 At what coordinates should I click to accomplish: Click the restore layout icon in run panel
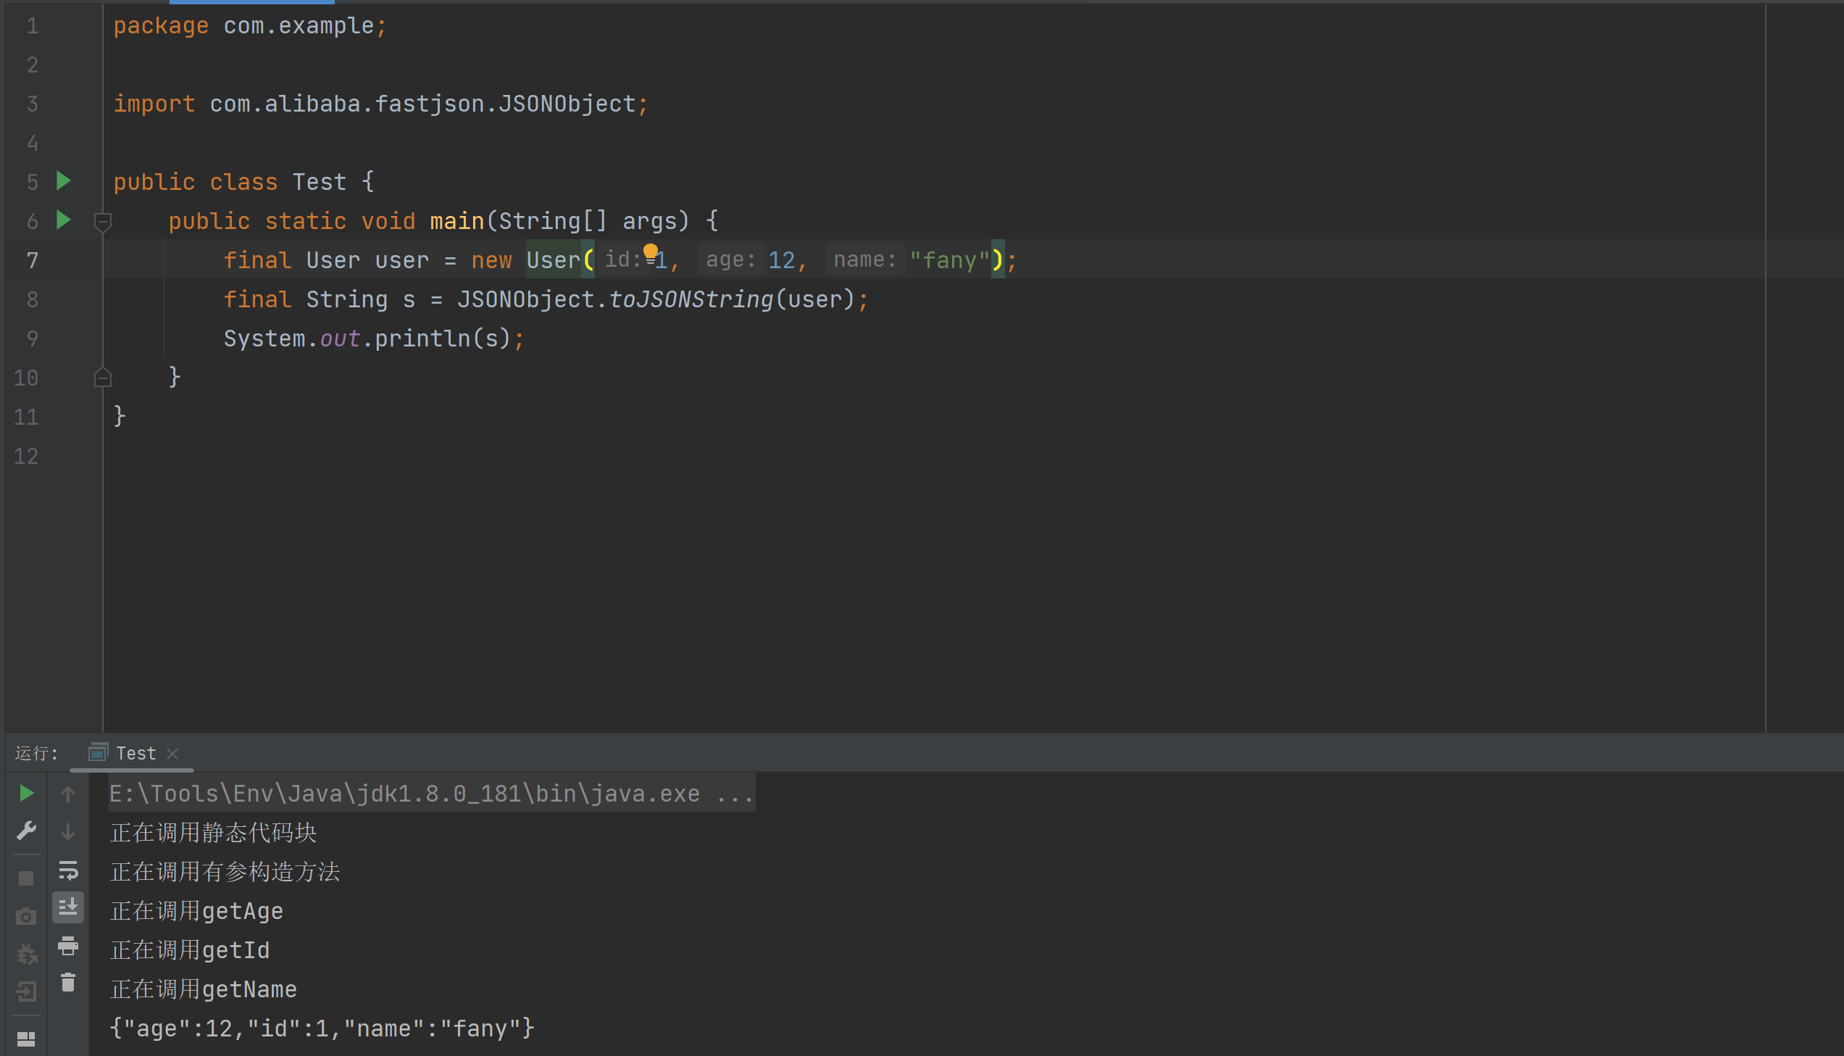coord(26,1039)
